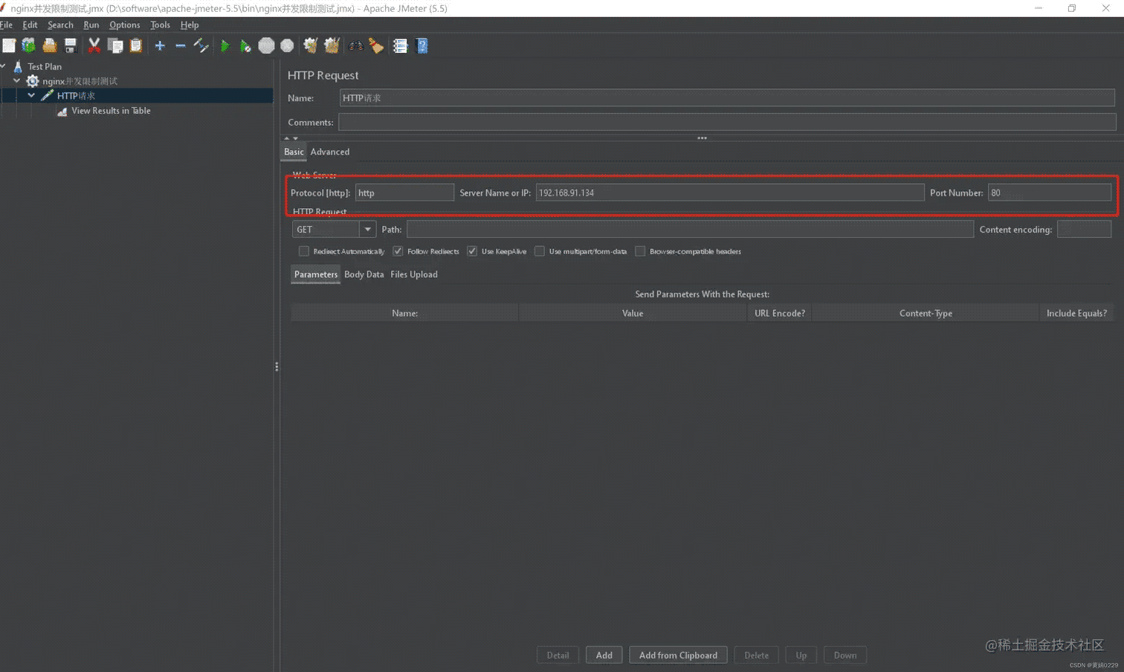
Task: Click the blue plus Expand All icon
Action: point(160,46)
